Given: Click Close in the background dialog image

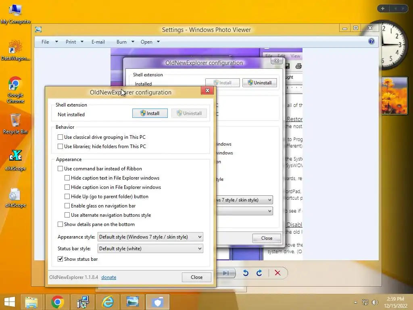Looking at the screenshot, I should tap(267, 238).
